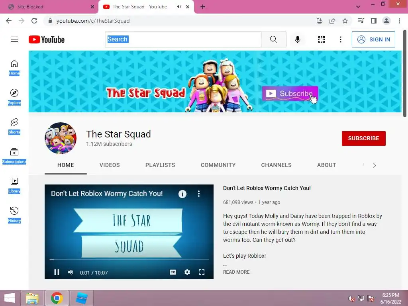Toggle closed captions on the video

173,272
